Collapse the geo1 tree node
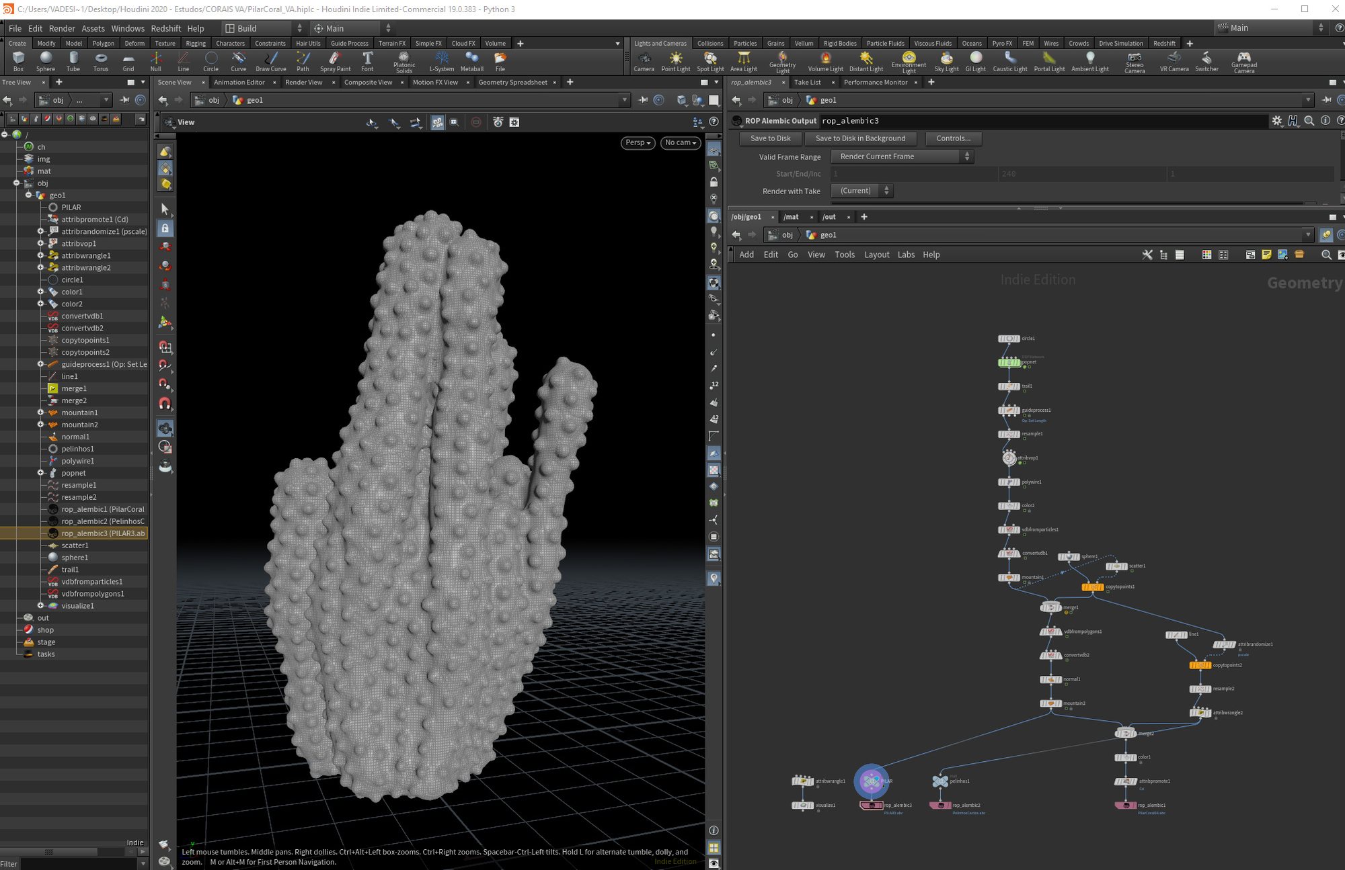 [28, 195]
